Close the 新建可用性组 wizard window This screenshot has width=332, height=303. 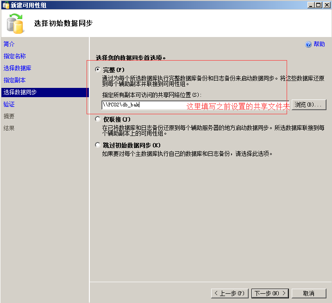pyautogui.click(x=326, y=5)
